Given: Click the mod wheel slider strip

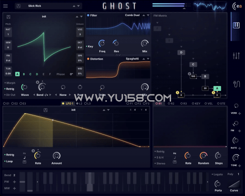Looking at the screenshot, I should [30, 182].
